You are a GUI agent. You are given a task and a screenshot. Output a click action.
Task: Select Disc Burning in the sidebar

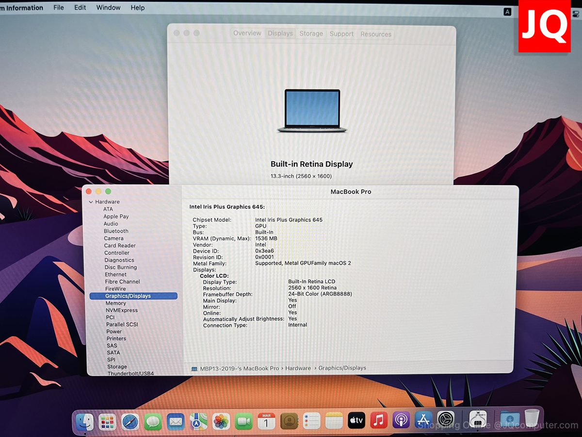pos(121,268)
